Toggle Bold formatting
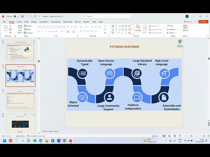This screenshot has width=210, height=157. pos(39,31)
